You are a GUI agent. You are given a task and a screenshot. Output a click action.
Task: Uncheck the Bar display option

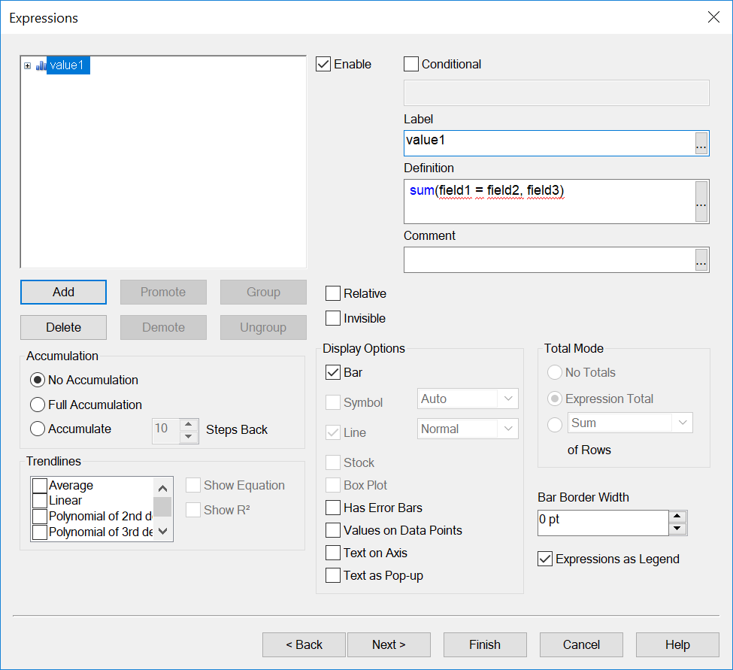(x=333, y=373)
